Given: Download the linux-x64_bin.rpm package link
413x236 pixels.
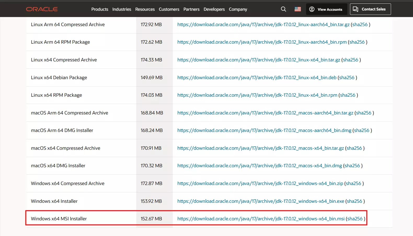Looking at the screenshot, I should (257, 95).
